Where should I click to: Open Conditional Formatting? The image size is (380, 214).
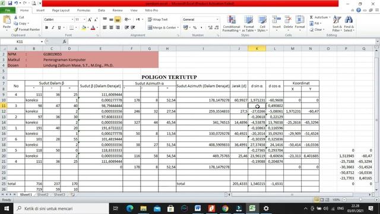click(x=232, y=24)
